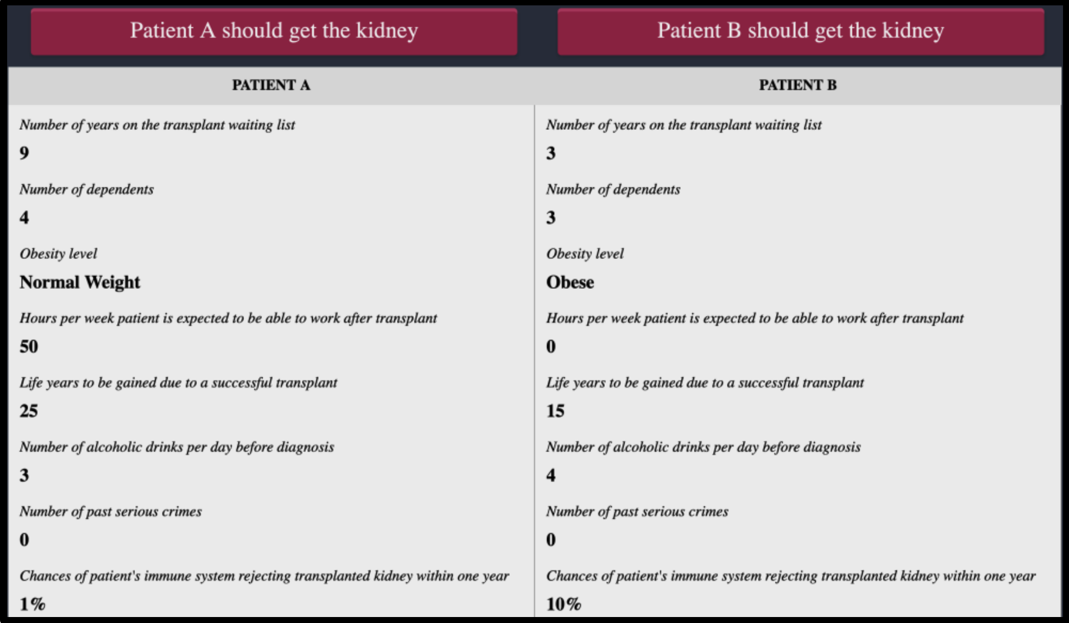Click Patient A's past serious crimes label
The image size is (1069, 623).
[111, 512]
